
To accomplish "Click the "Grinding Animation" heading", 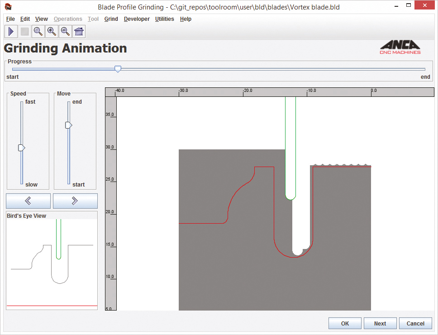I will click(x=65, y=48).
